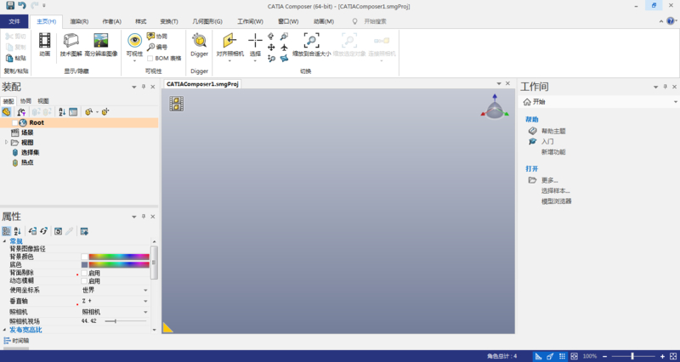Screen dimensions: 680x362
Task: Click the Save icon in quick access toolbar
Action: click(9, 6)
